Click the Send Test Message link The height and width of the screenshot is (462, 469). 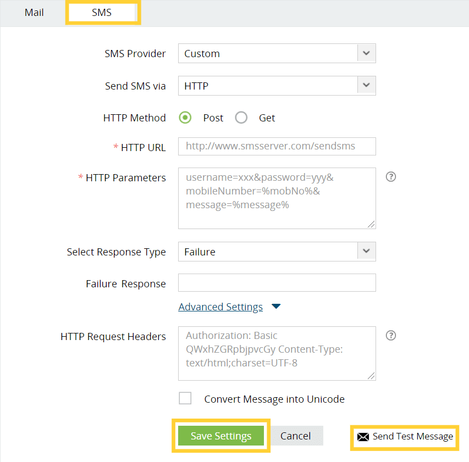tap(412, 437)
